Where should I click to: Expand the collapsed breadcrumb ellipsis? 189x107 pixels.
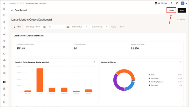click(21, 3)
